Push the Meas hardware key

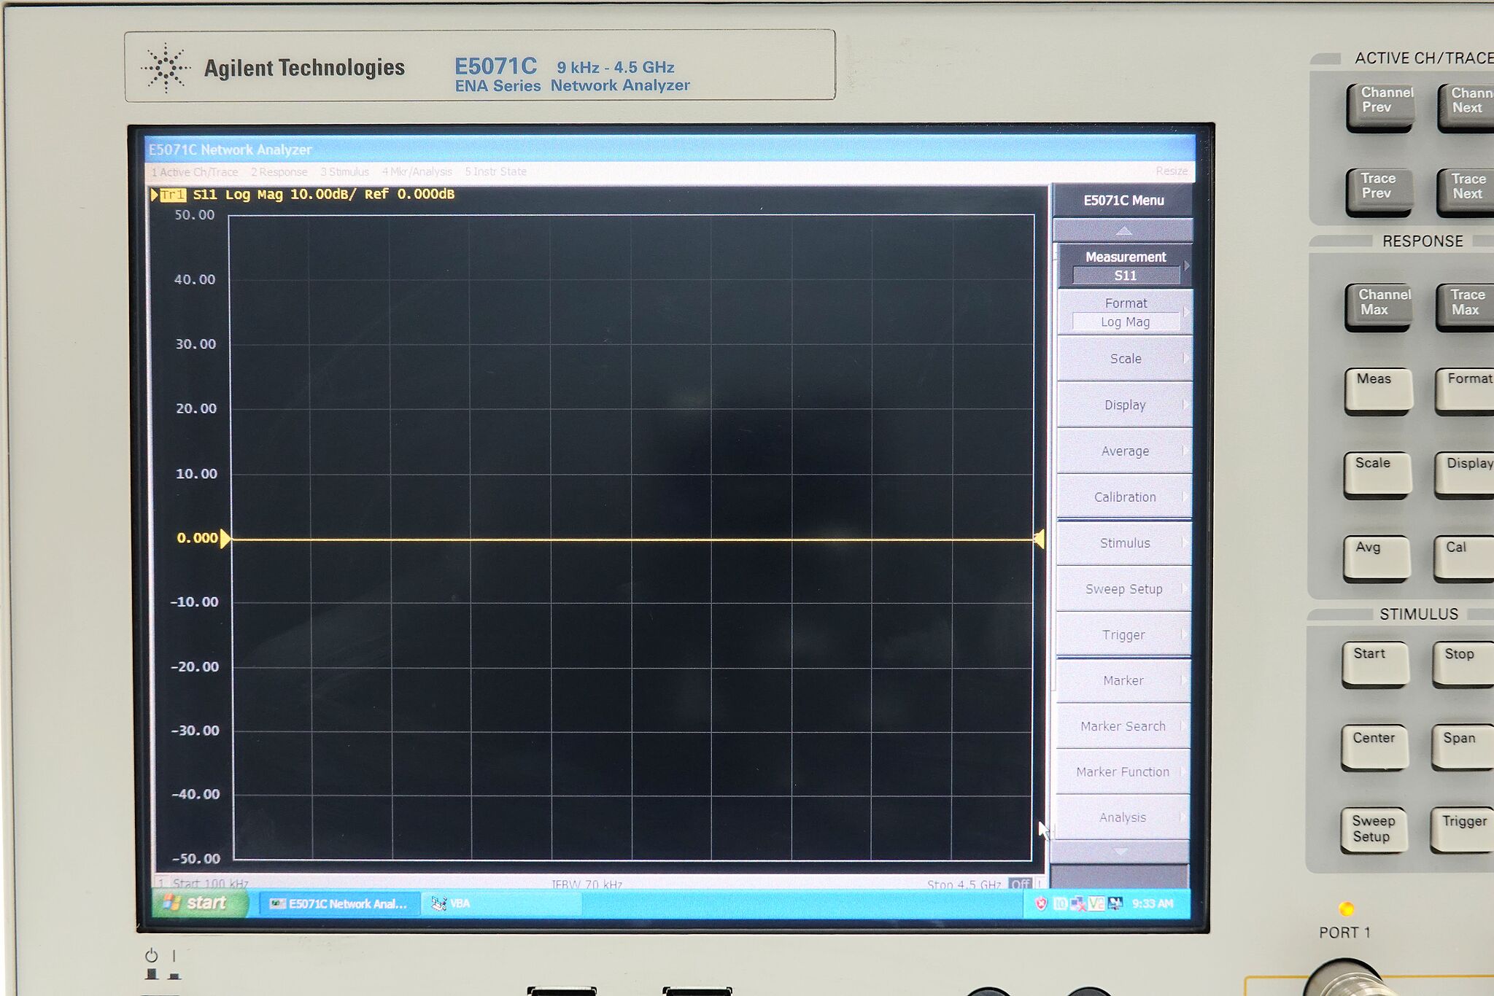click(1377, 391)
